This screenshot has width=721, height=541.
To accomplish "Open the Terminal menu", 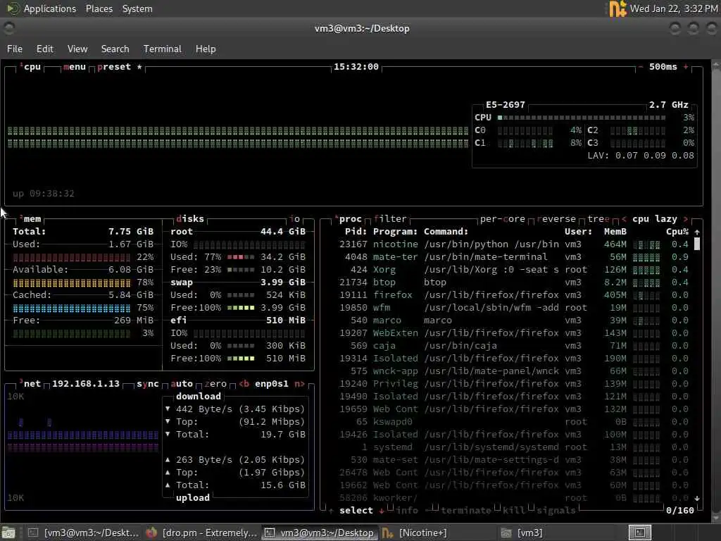I will 163,49.
